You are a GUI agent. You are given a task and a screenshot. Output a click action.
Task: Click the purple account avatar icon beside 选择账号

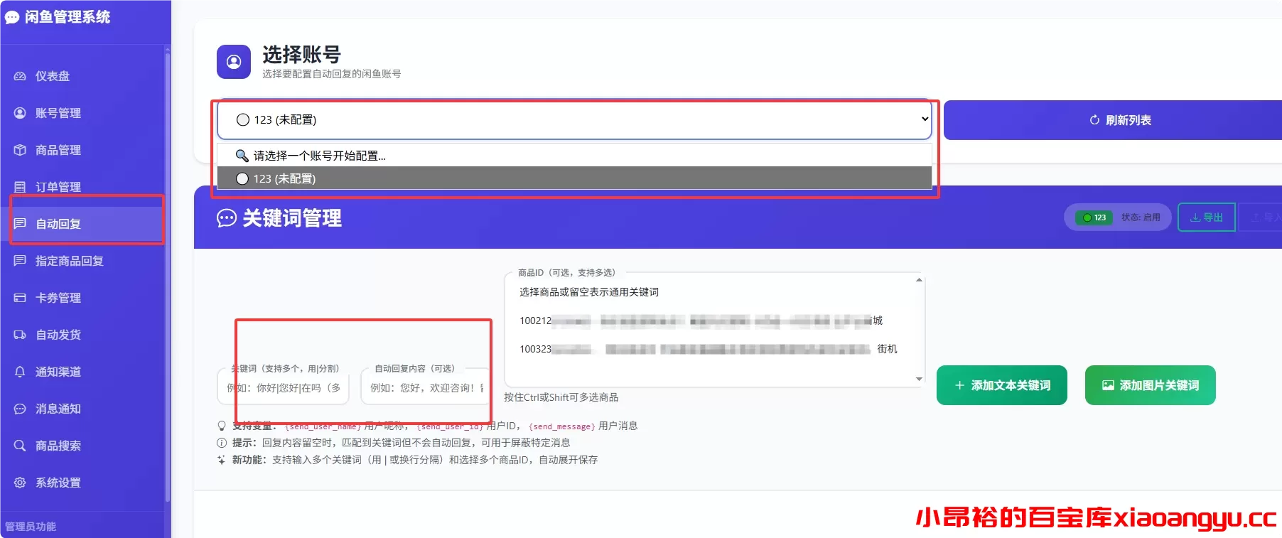pos(234,62)
